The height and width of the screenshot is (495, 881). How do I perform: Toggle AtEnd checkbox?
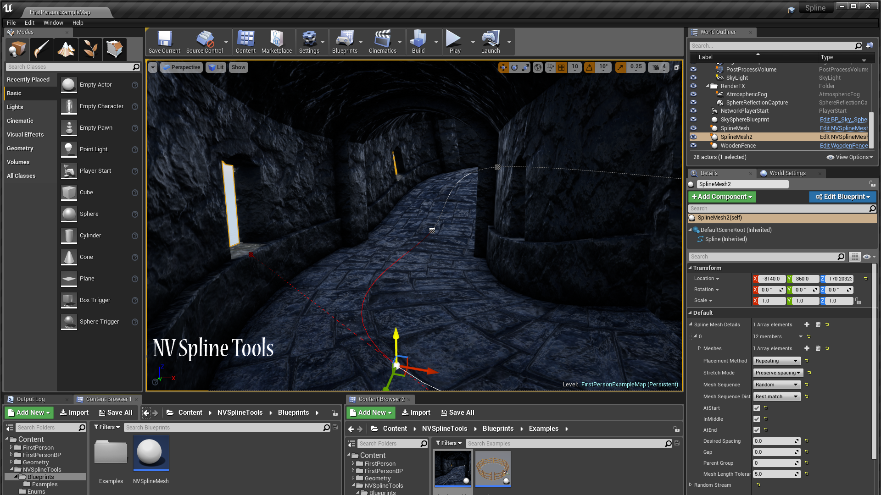[x=757, y=430]
